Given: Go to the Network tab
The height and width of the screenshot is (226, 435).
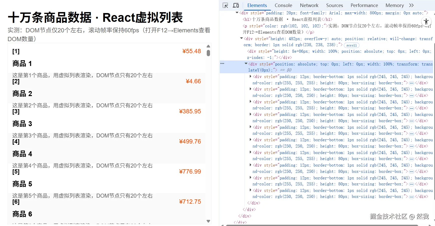Looking at the screenshot, I should coord(309,5).
